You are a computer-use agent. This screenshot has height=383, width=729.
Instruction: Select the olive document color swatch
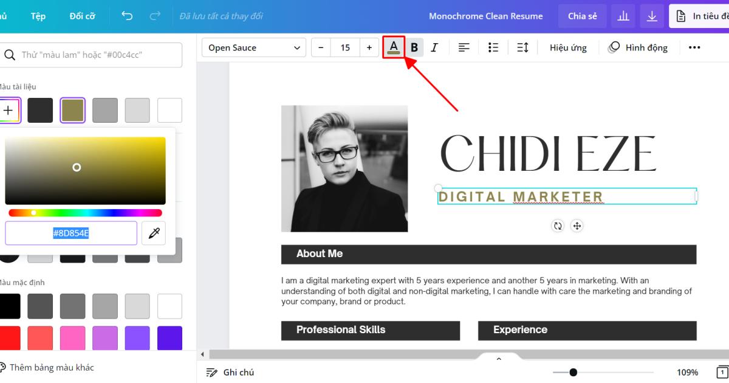[72, 111]
